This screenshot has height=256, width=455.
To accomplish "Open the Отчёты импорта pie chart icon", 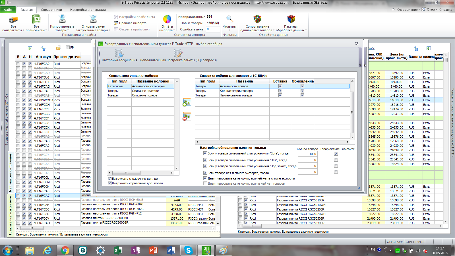I will (167, 19).
